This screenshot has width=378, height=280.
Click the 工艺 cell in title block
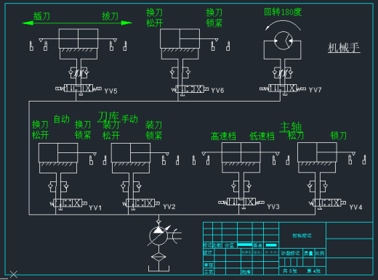(x=209, y=272)
